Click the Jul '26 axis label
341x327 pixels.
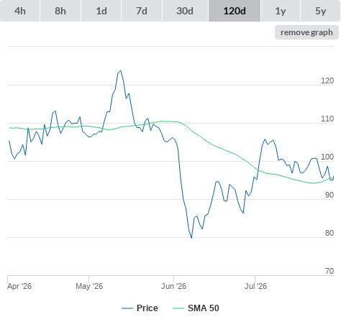(x=255, y=286)
